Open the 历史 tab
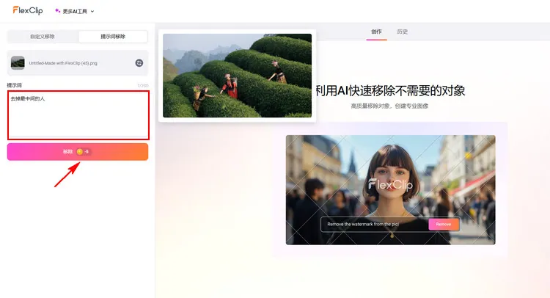The width and height of the screenshot is (550, 298). click(403, 32)
